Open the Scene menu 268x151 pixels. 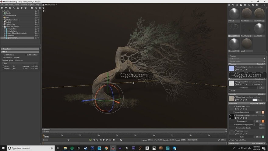[x=17, y=5]
